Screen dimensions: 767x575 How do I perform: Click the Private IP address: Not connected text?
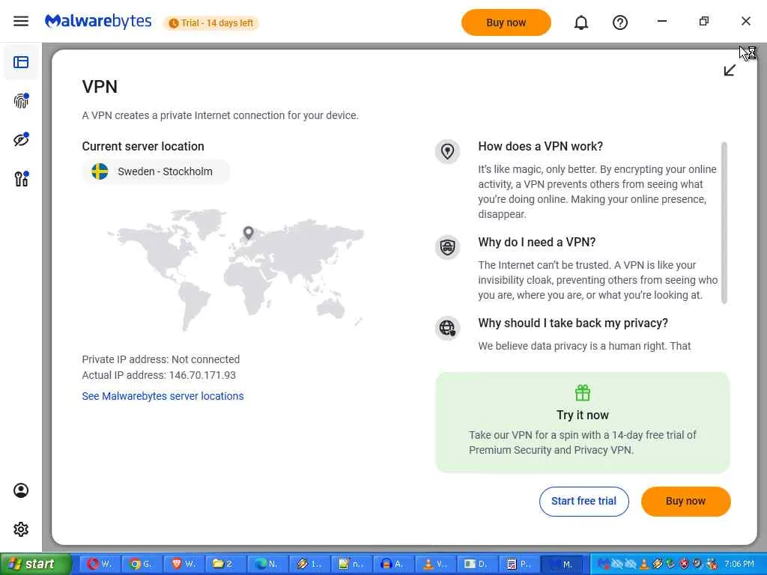tap(160, 359)
